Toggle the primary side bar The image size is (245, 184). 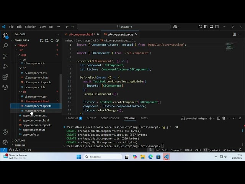coord(206,27)
